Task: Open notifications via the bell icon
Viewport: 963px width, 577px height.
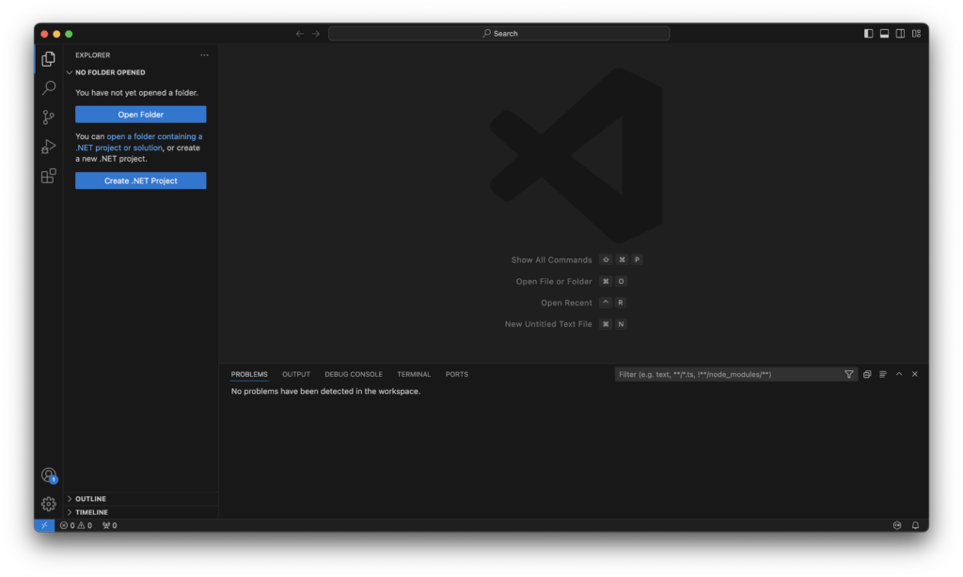Action: 914,524
